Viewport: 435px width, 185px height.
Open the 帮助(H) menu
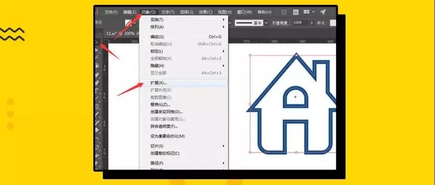click(264, 12)
